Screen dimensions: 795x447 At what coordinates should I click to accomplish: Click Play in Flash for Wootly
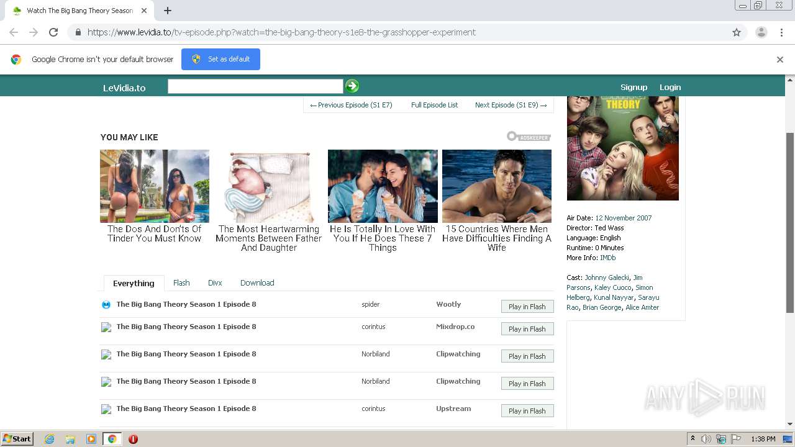coord(527,307)
